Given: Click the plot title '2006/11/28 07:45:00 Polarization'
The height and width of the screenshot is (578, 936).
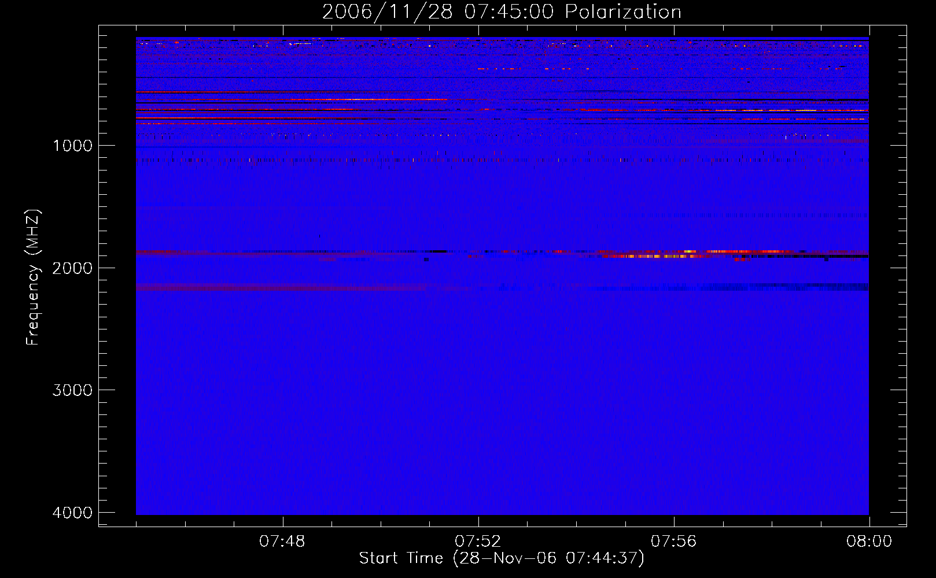Looking at the screenshot, I should (502, 12).
